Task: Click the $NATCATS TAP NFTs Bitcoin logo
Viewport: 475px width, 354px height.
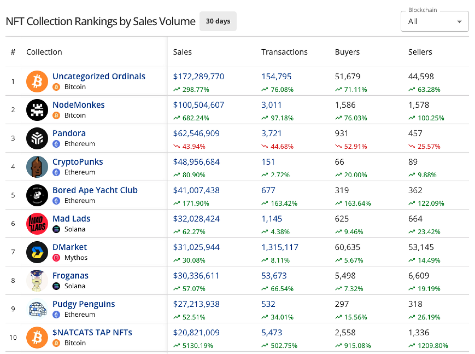Action: 37,337
